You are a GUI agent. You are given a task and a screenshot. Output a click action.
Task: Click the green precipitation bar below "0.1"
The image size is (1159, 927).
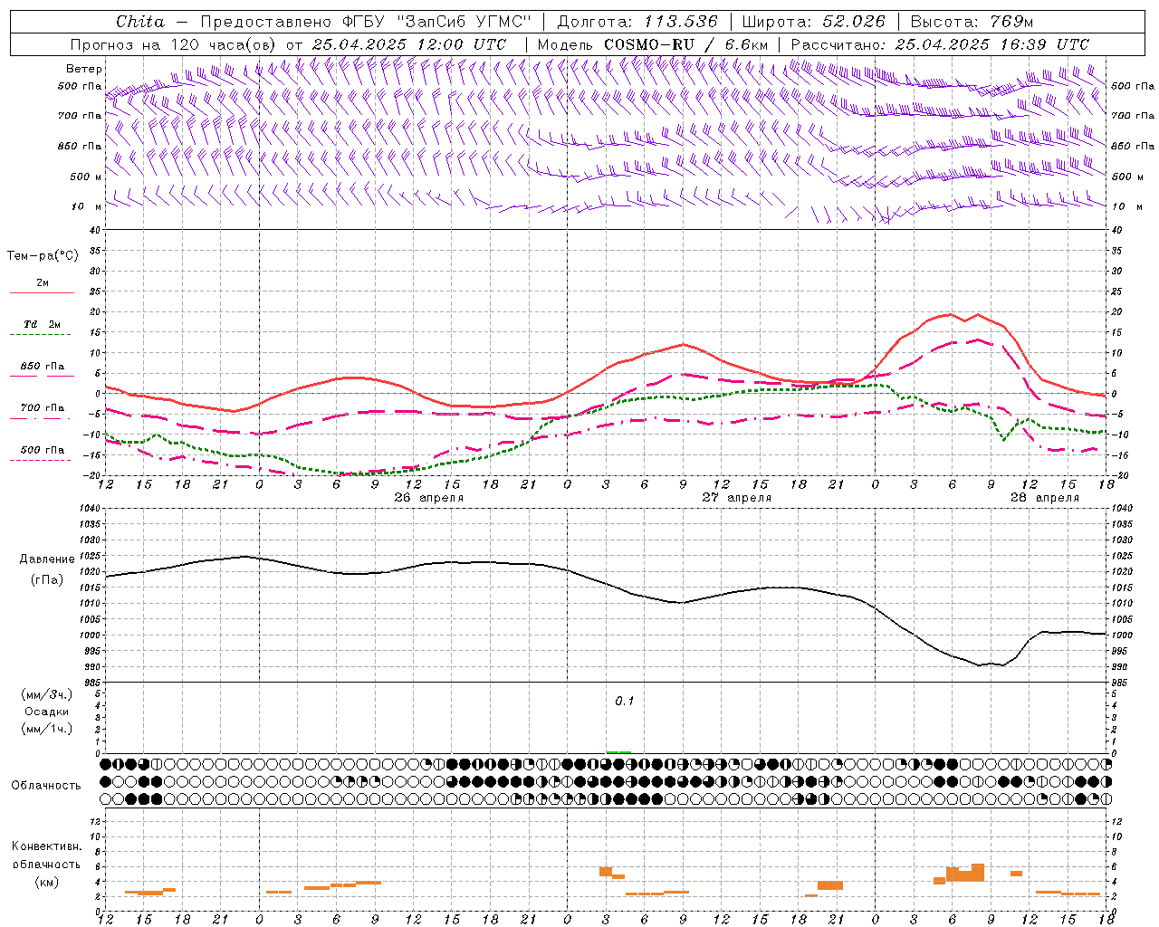point(618,752)
